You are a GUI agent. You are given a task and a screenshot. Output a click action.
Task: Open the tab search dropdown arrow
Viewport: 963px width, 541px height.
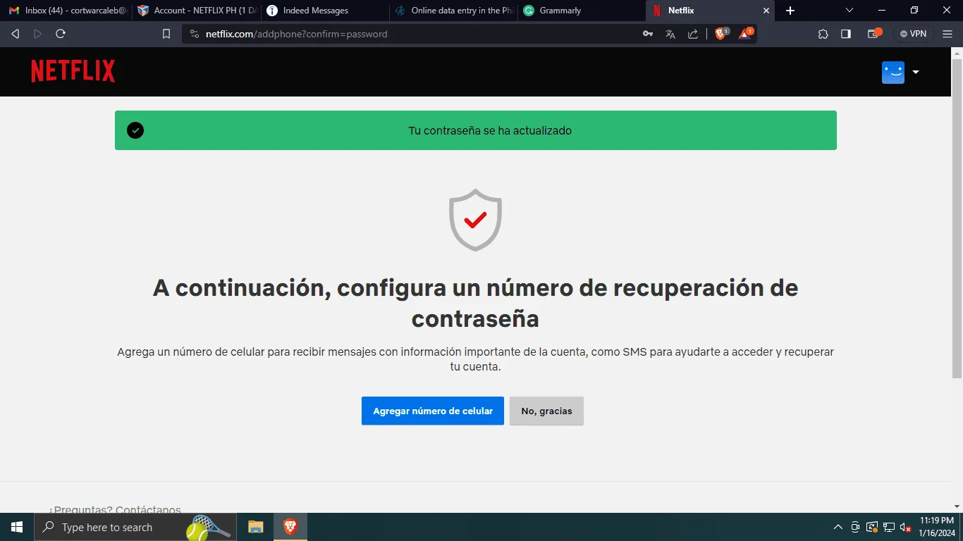(x=849, y=11)
